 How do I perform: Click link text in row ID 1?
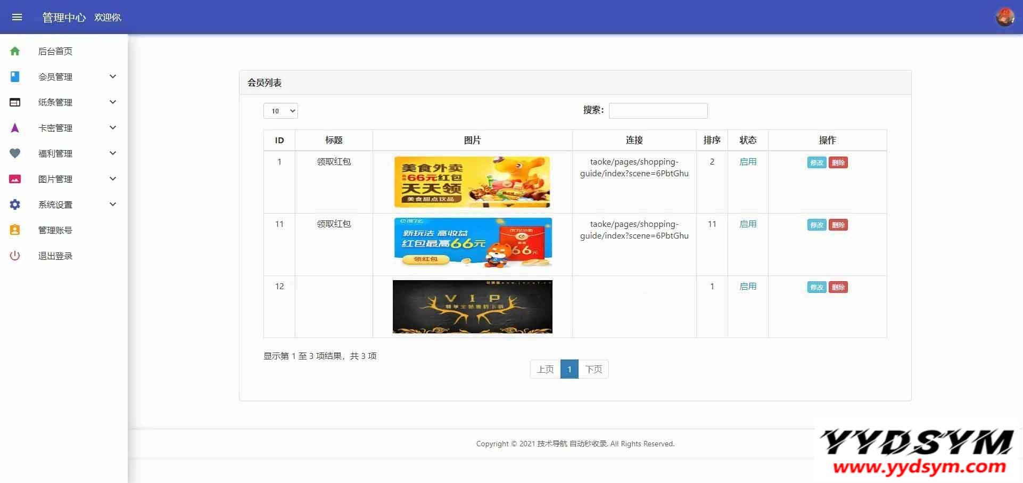coord(634,167)
